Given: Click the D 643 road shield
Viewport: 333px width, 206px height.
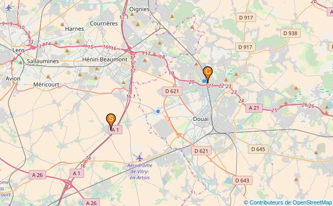Looking at the screenshot, I should coord(242,180).
